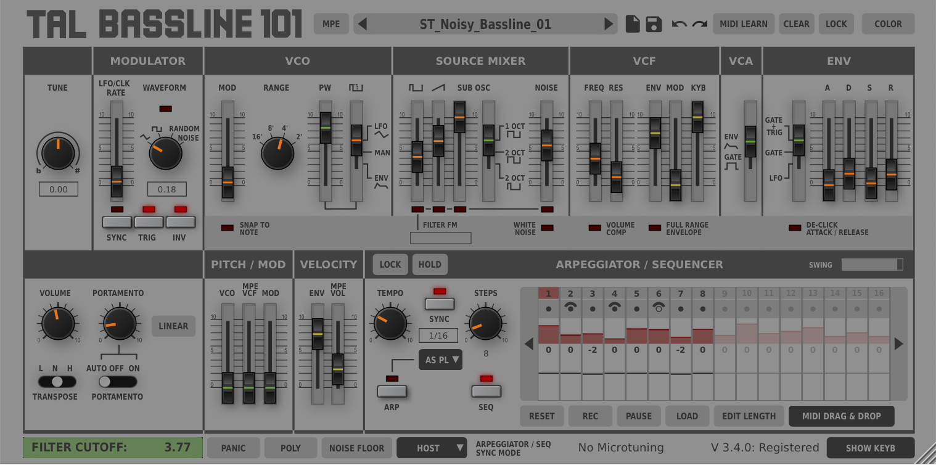Click the TUNE knob
Screen dimensions: 936x465
coord(58,153)
